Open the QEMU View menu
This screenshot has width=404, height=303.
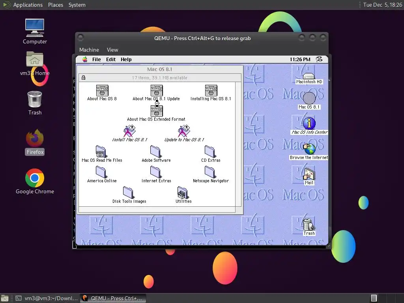coord(112,50)
